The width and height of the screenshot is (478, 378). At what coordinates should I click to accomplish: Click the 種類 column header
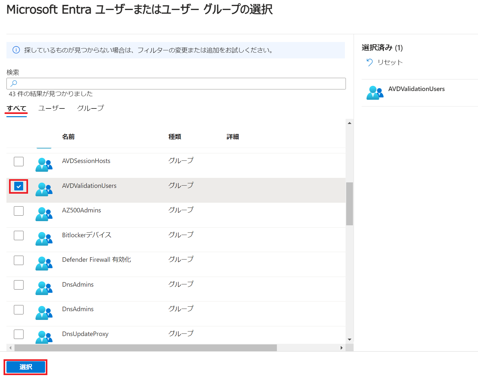point(175,137)
